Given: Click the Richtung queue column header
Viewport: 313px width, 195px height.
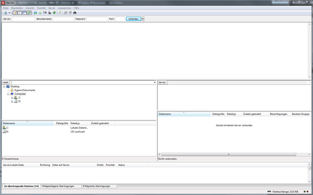Looking at the screenshot, I should pyautogui.click(x=45, y=165).
